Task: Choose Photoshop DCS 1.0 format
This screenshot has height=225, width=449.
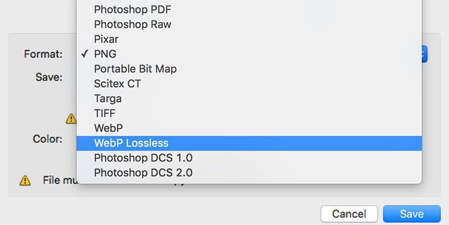Action: click(143, 158)
